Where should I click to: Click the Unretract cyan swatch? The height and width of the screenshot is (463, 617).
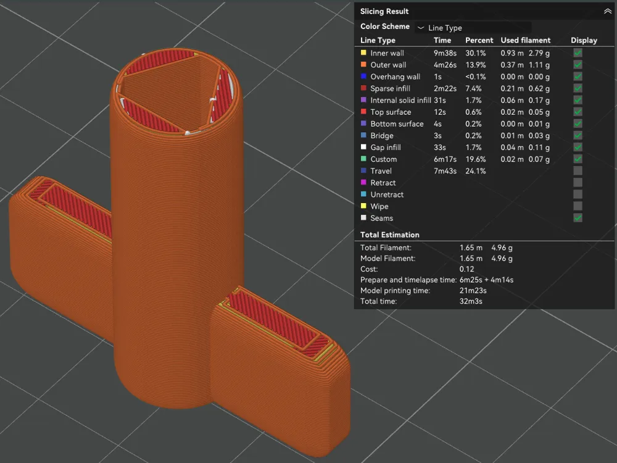coord(363,194)
